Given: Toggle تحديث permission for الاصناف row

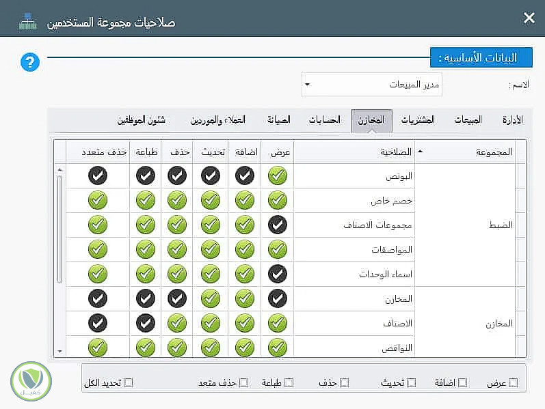Looking at the screenshot, I should click(x=211, y=323).
